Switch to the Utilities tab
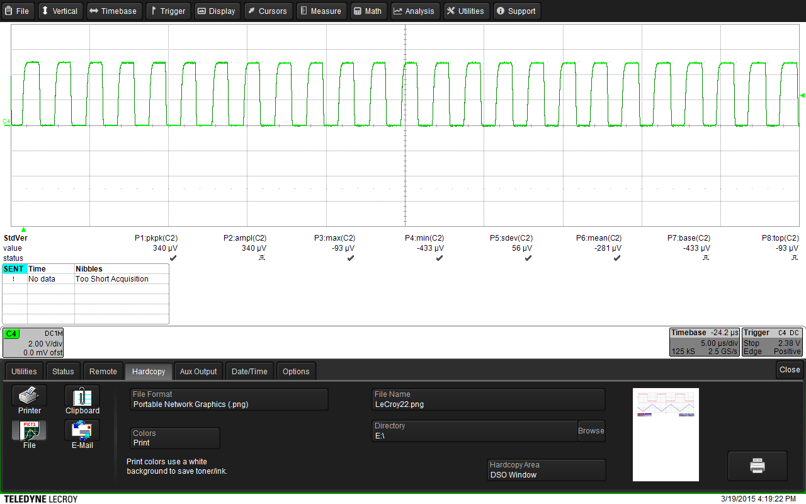Screen dimensions: 806x504 (25, 371)
